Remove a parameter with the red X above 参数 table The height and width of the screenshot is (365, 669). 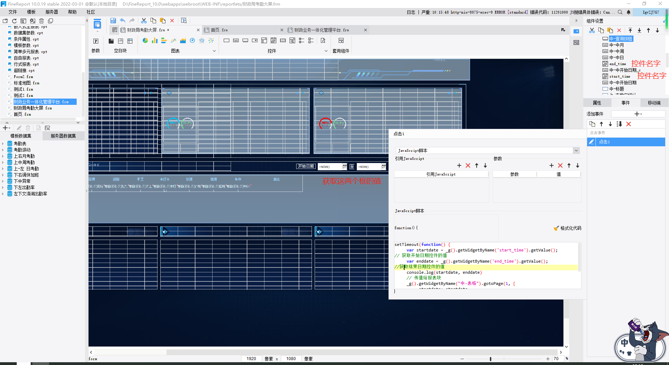pos(560,165)
